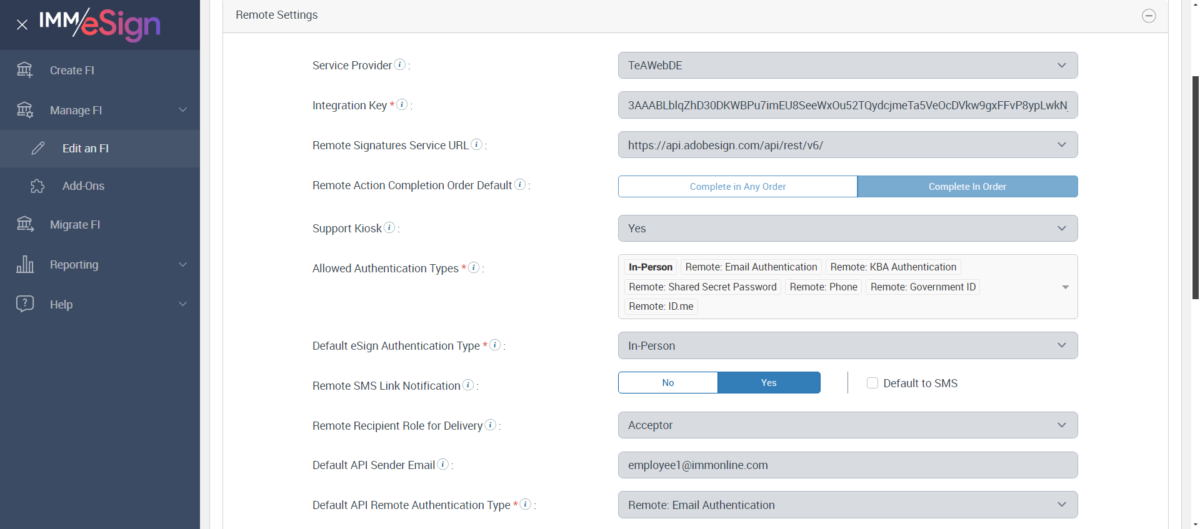
Task: Close the sidebar with the X icon
Action: 22,25
